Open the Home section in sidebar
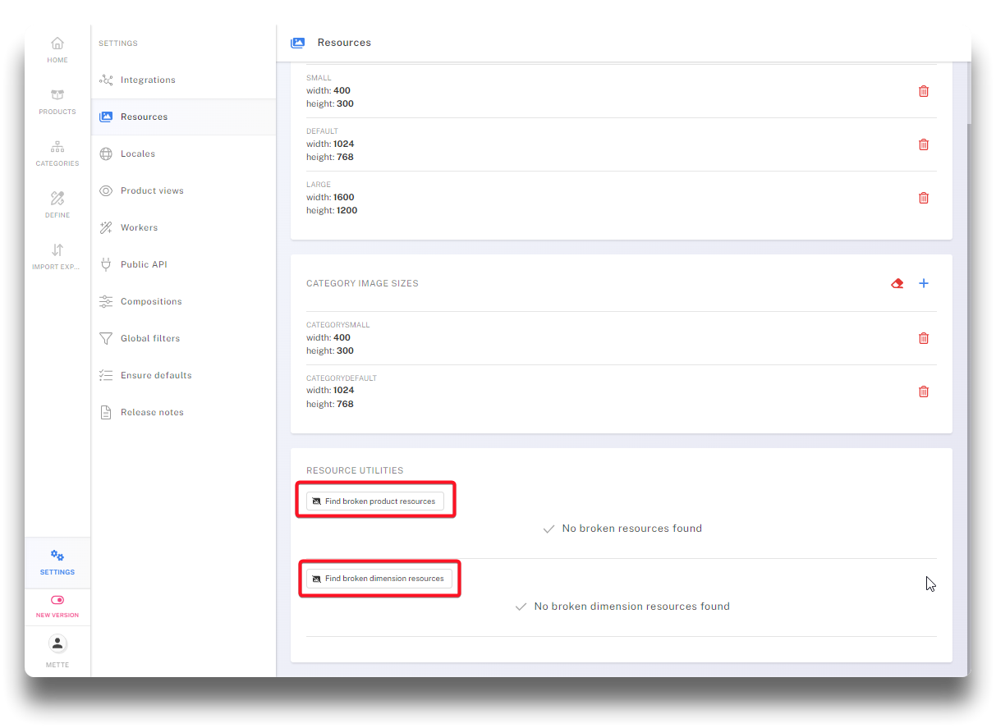 pos(57,49)
